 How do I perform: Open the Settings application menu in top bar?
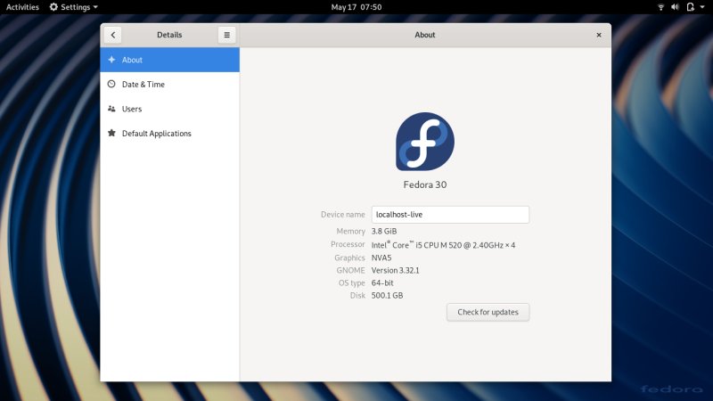point(74,7)
